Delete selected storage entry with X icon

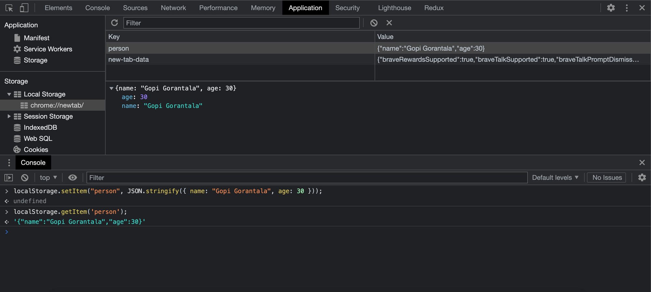[x=389, y=23]
